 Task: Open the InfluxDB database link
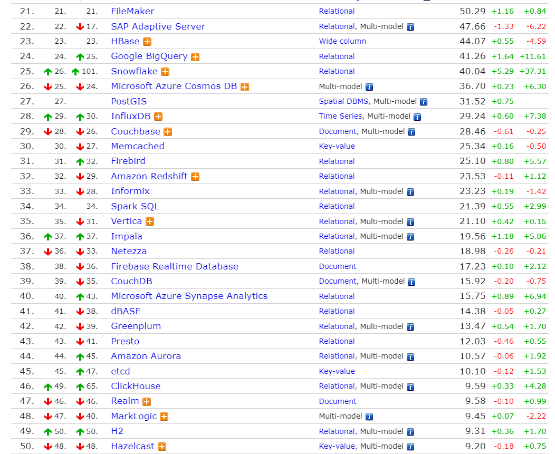(131, 117)
